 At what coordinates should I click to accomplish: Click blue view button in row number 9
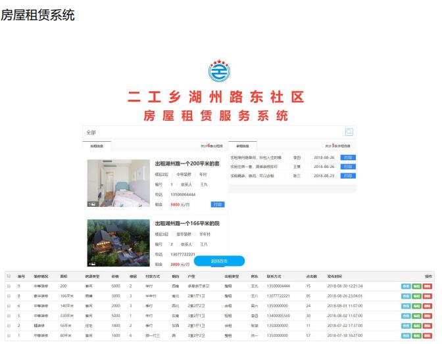[406, 286]
